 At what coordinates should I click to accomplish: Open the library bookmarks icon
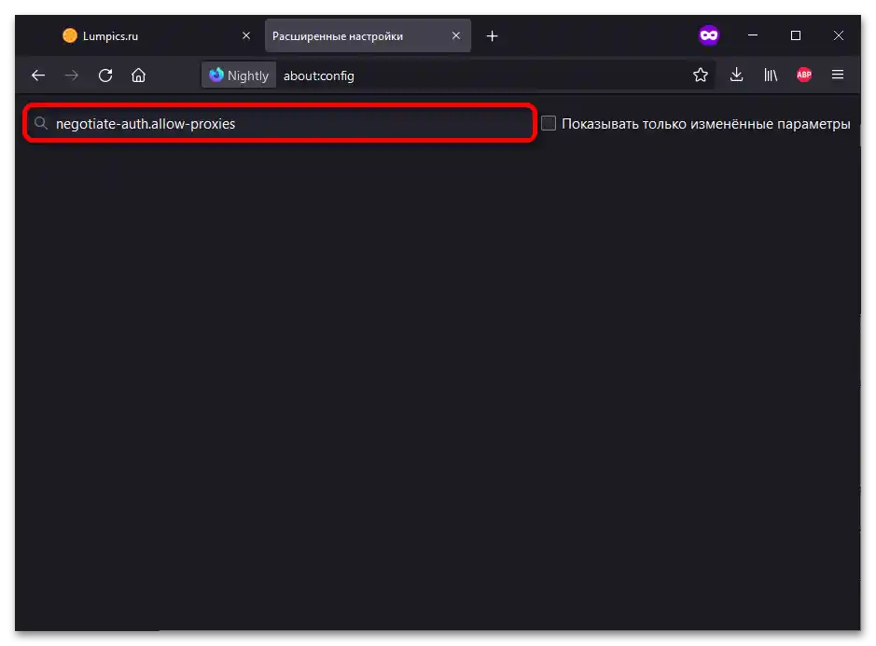(771, 75)
